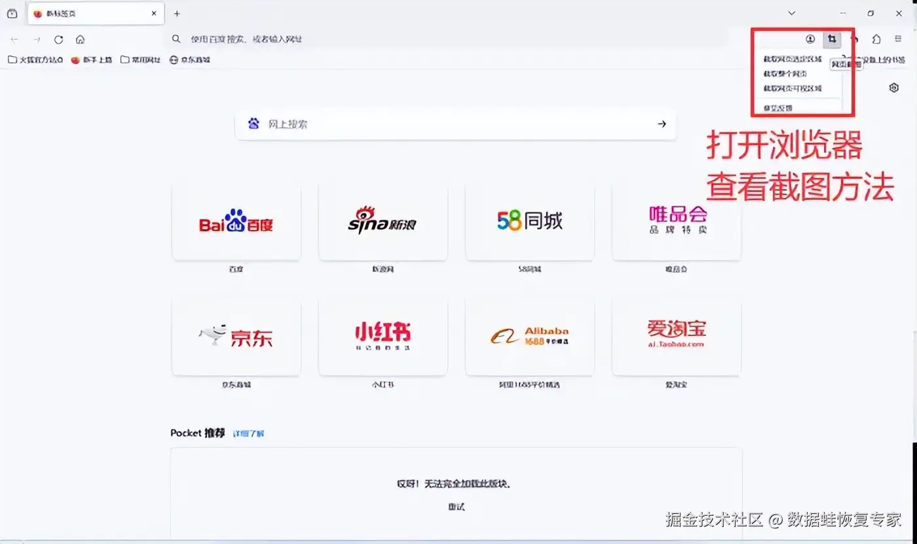Open the 京东商城 bookmark
Image resolution: width=917 pixels, height=544 pixels.
point(189,59)
